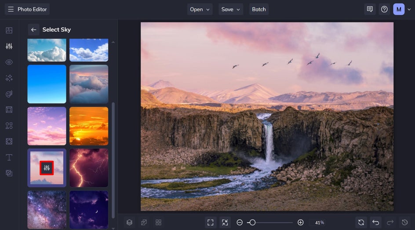415x230 pixels.
Task: Click the zoom slider handle
Action: [252, 223]
